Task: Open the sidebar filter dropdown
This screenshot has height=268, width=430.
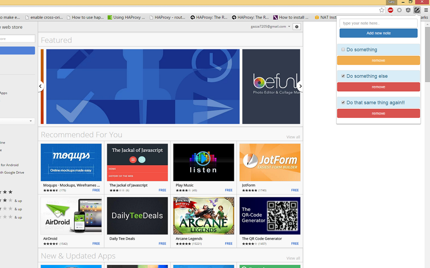Action: click(x=17, y=121)
